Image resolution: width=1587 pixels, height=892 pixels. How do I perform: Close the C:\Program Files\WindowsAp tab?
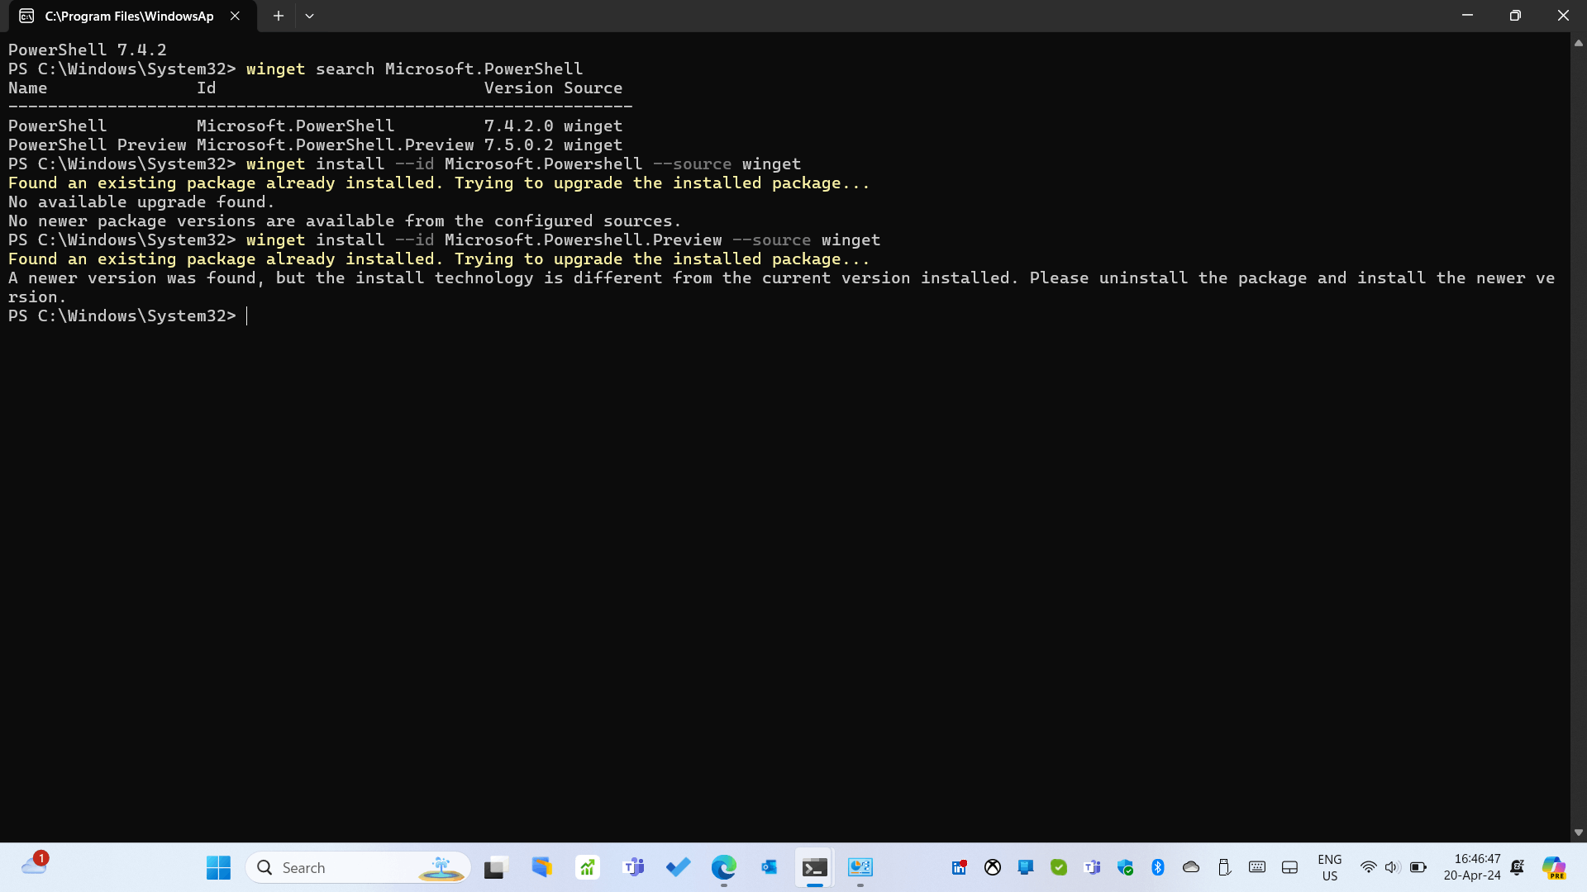pyautogui.click(x=235, y=16)
